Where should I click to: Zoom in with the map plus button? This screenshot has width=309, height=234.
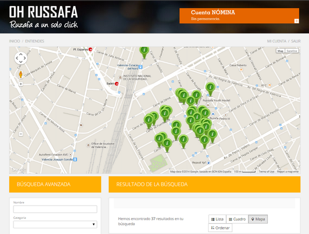[x=21, y=84]
